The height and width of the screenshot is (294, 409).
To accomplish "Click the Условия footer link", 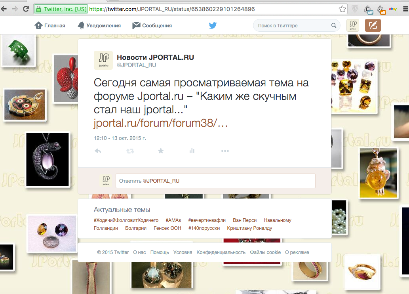I will coord(183,252).
